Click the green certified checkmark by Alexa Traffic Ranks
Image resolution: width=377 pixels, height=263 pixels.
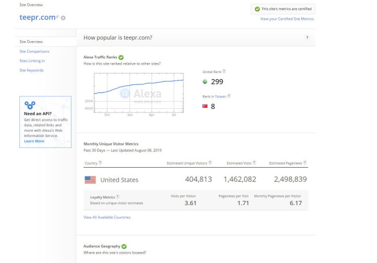coord(121,57)
